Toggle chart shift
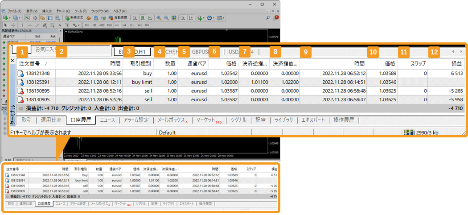Screen dimensions: 468x215 191,18
